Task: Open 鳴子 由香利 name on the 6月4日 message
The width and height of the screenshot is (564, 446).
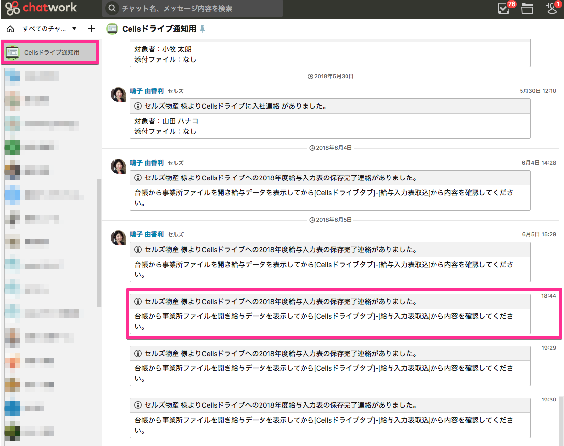Action: tap(147, 163)
